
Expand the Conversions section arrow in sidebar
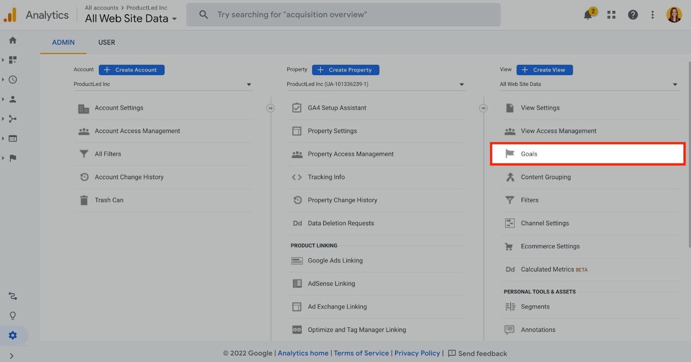click(x=3, y=158)
